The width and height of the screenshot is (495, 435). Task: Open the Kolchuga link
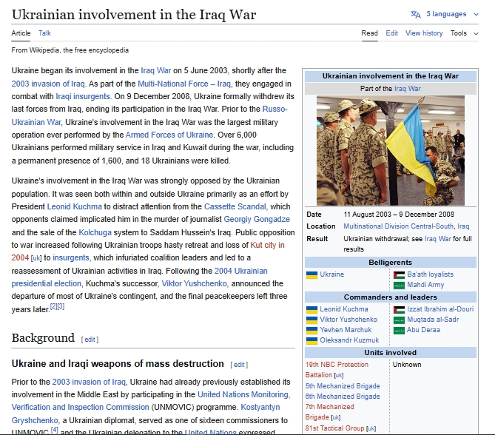click(x=95, y=232)
